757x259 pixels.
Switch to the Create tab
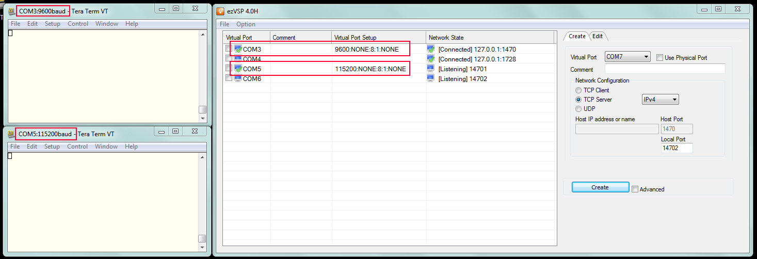[x=576, y=36]
